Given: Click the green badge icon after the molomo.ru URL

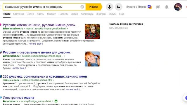Looking at the screenshot, I should point(56,101).
